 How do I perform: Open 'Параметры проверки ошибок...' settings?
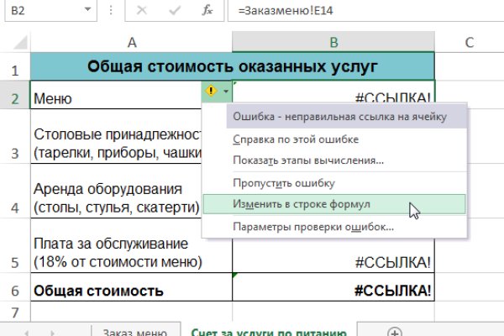point(312,227)
